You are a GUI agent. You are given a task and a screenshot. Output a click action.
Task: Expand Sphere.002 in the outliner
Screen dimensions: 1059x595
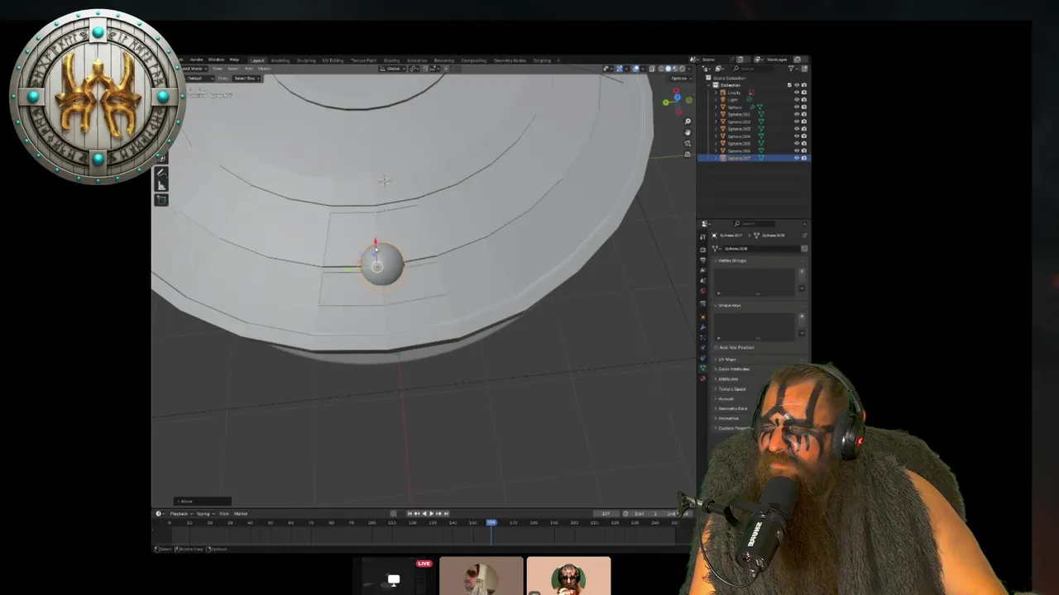[x=716, y=121]
